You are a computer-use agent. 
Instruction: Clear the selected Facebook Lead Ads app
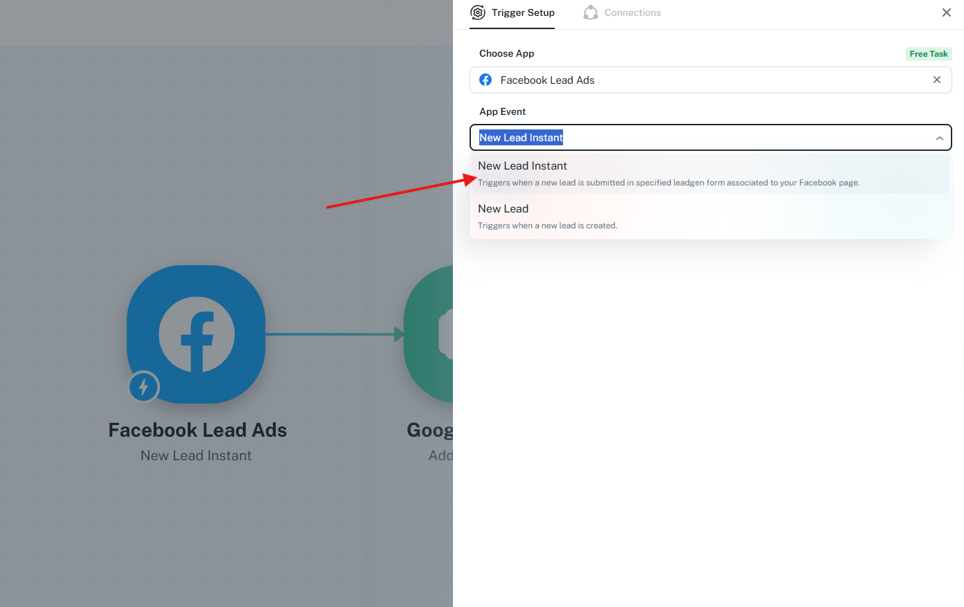point(937,80)
